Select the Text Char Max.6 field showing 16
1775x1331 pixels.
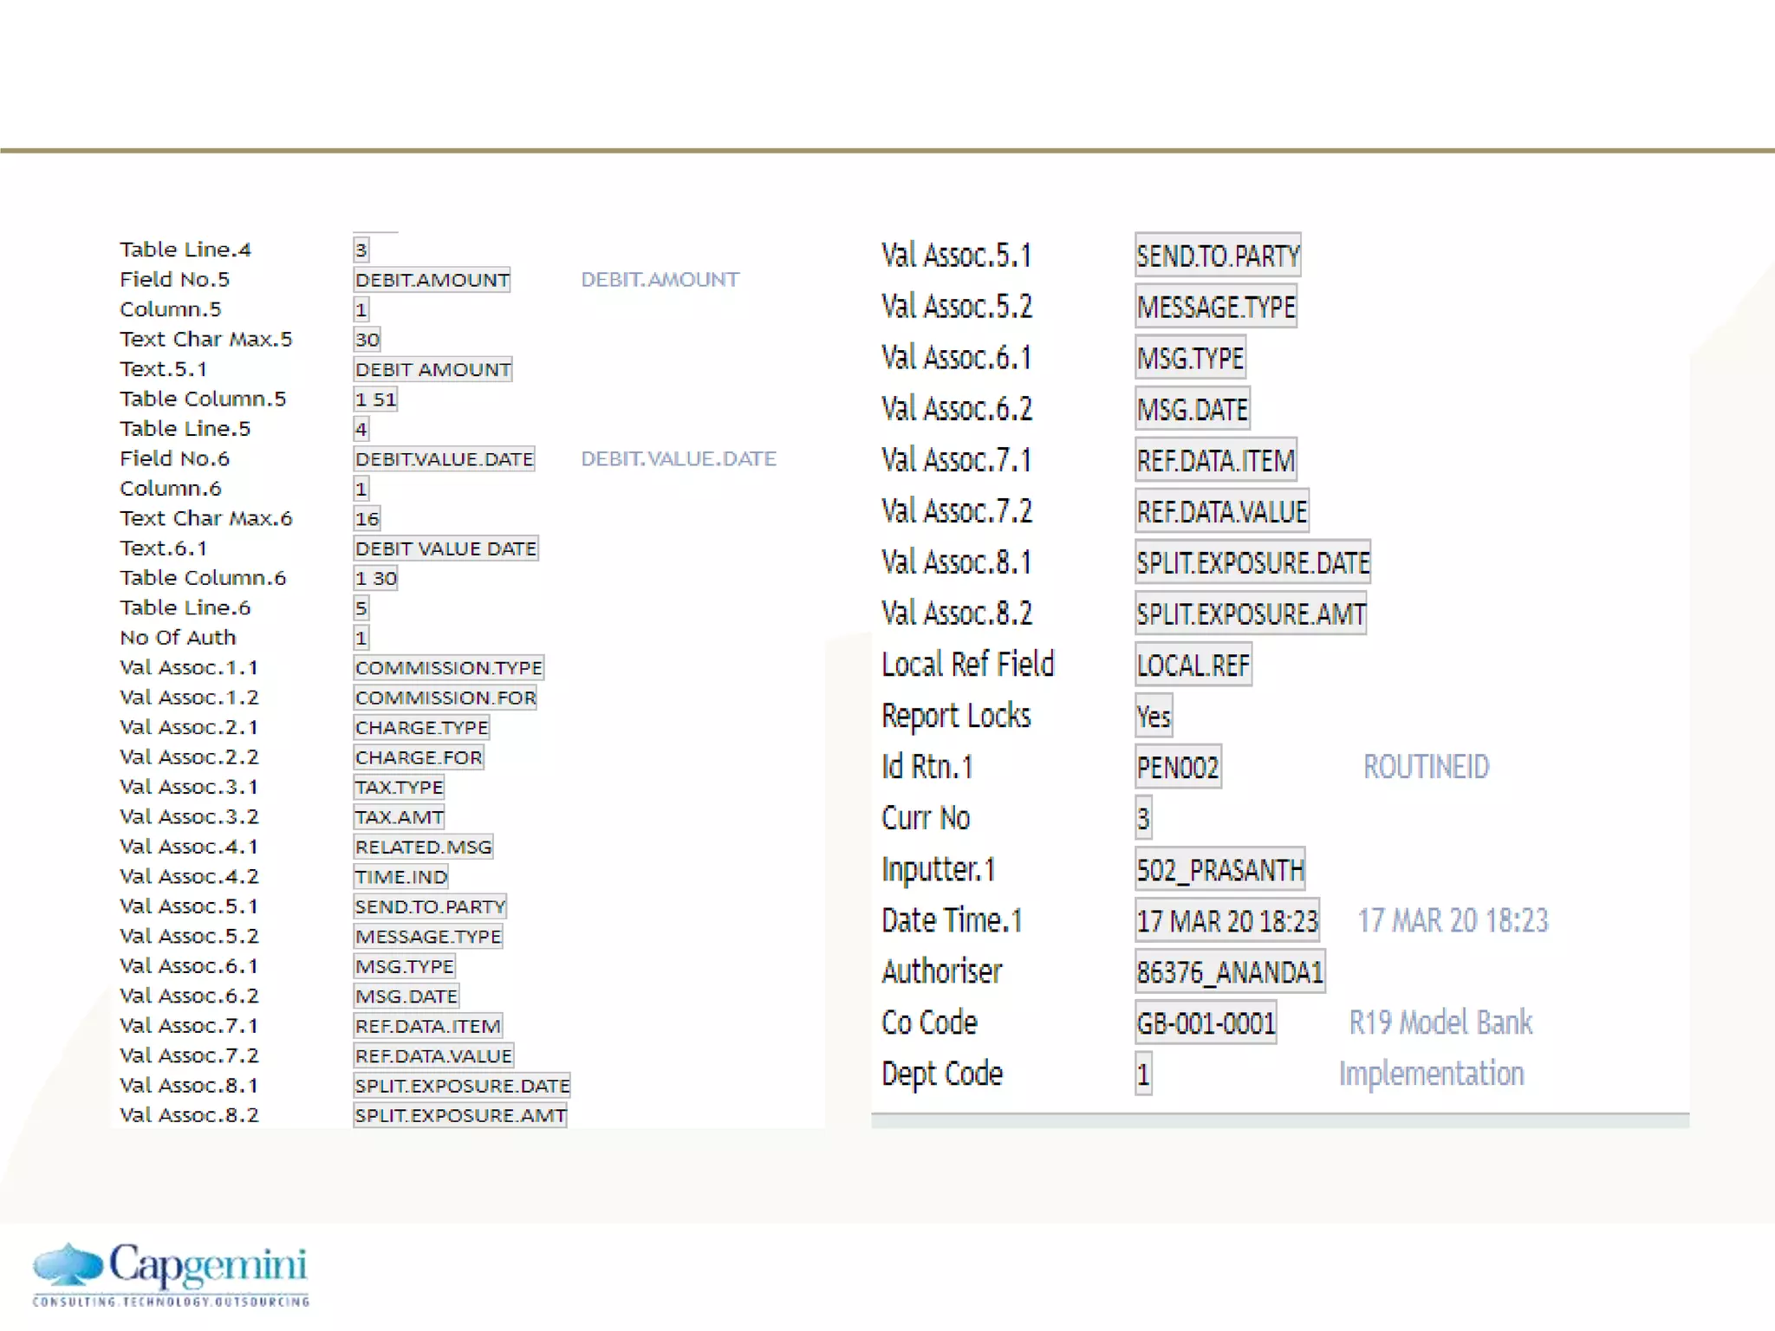(x=367, y=518)
